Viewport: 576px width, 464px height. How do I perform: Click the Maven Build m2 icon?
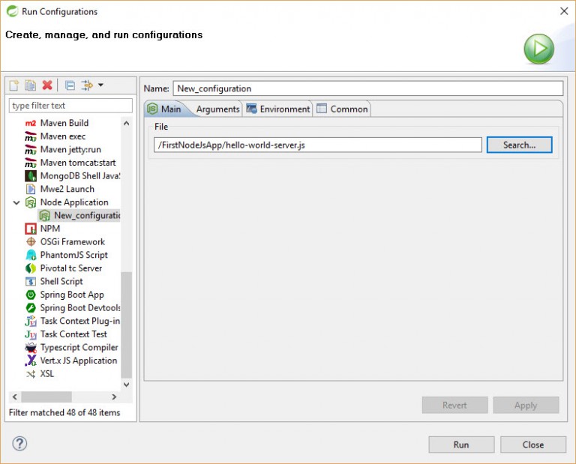pyautogui.click(x=31, y=123)
